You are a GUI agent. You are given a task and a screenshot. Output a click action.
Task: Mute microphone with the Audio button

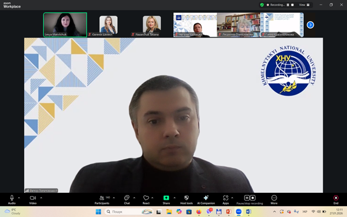coord(12,198)
